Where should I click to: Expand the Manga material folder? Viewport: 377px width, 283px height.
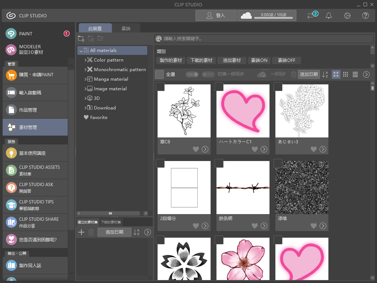coord(85,79)
